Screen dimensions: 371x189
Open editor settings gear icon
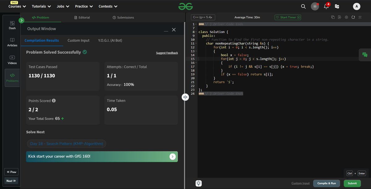(346, 17)
